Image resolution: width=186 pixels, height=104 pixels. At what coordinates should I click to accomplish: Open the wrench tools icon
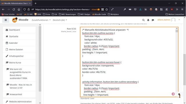(x=125, y=10)
